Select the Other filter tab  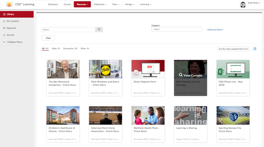pyautogui.click(x=84, y=48)
